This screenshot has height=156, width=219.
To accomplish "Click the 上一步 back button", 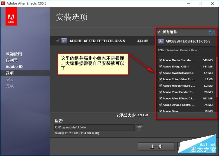I will 156,146.
